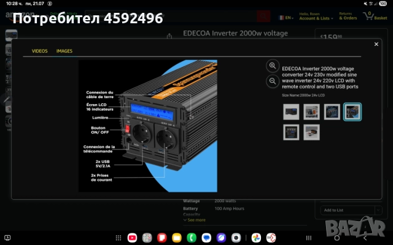Screen dimensions: 393x245
Task: Open thumbnail showing package contents
Action: [x=311, y=132]
